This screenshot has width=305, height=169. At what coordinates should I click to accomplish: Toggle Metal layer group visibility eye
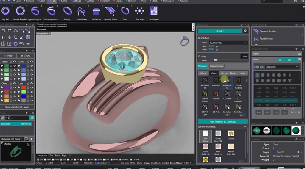[14, 62]
